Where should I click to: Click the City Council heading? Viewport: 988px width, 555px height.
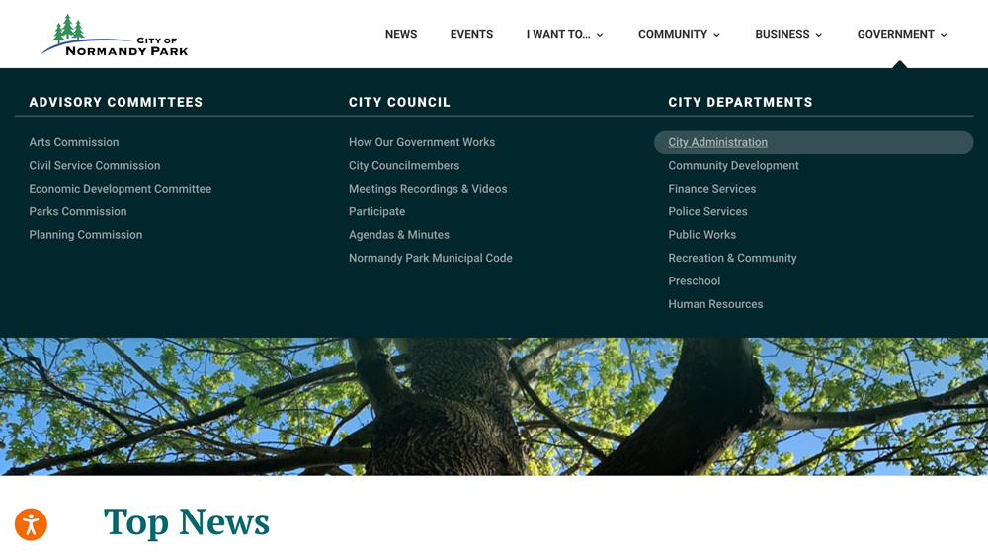click(x=399, y=102)
